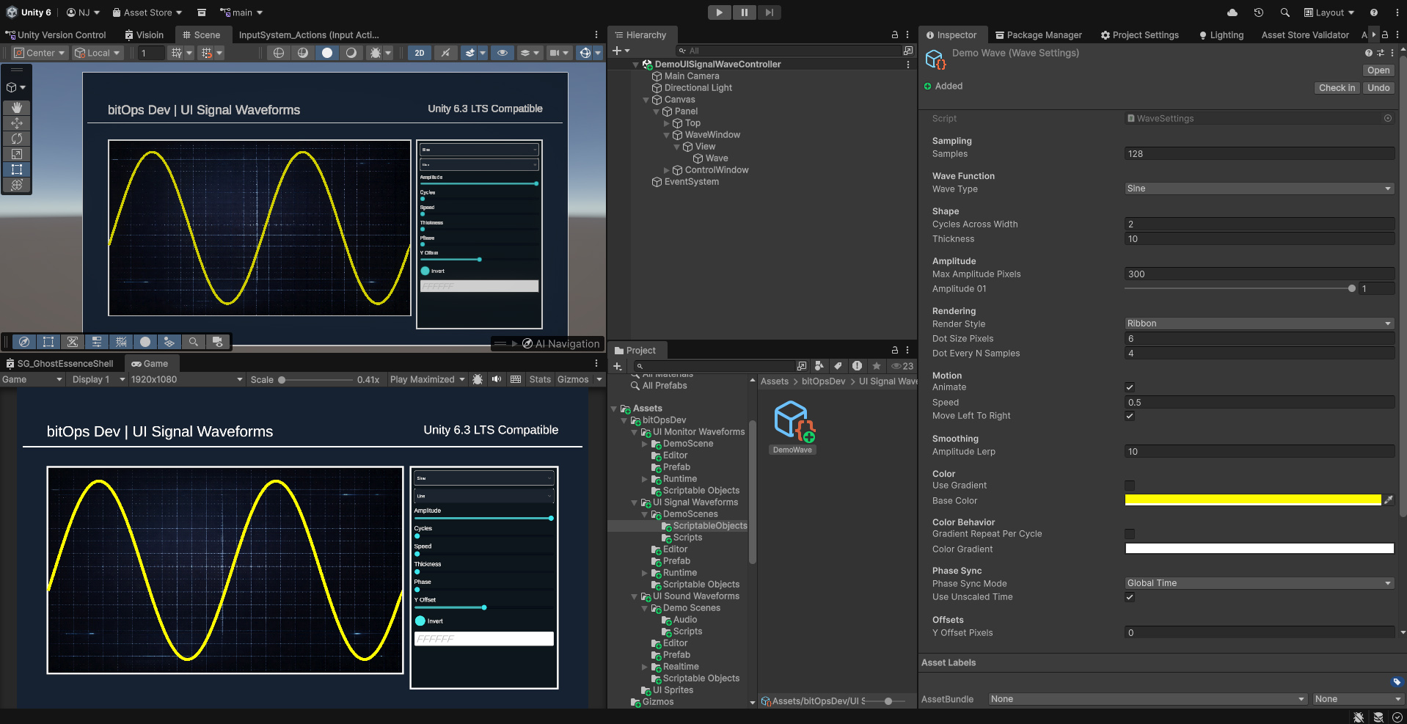Open the Asset Store menu
1407x724 pixels.
(x=147, y=12)
